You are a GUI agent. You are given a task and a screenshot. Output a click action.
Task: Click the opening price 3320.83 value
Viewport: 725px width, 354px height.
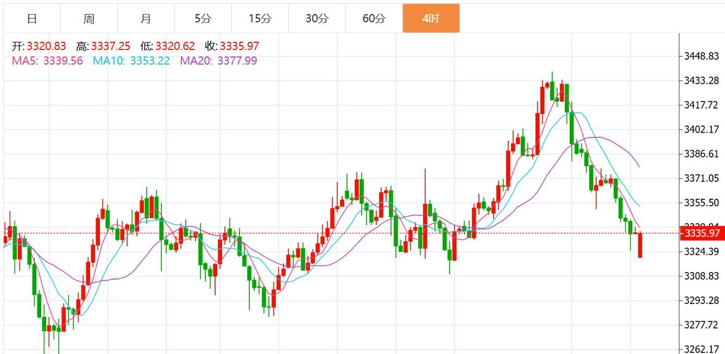click(x=46, y=47)
